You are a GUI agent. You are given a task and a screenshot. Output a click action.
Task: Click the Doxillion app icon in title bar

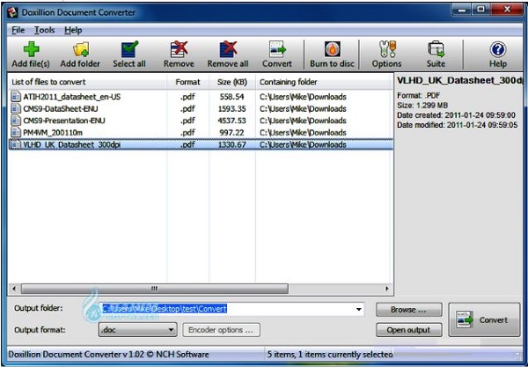(x=13, y=12)
